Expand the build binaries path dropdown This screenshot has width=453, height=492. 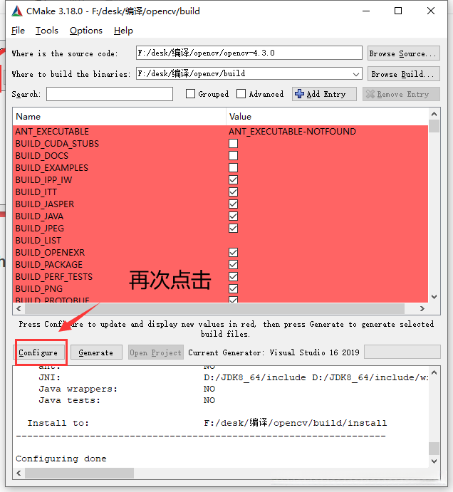355,74
